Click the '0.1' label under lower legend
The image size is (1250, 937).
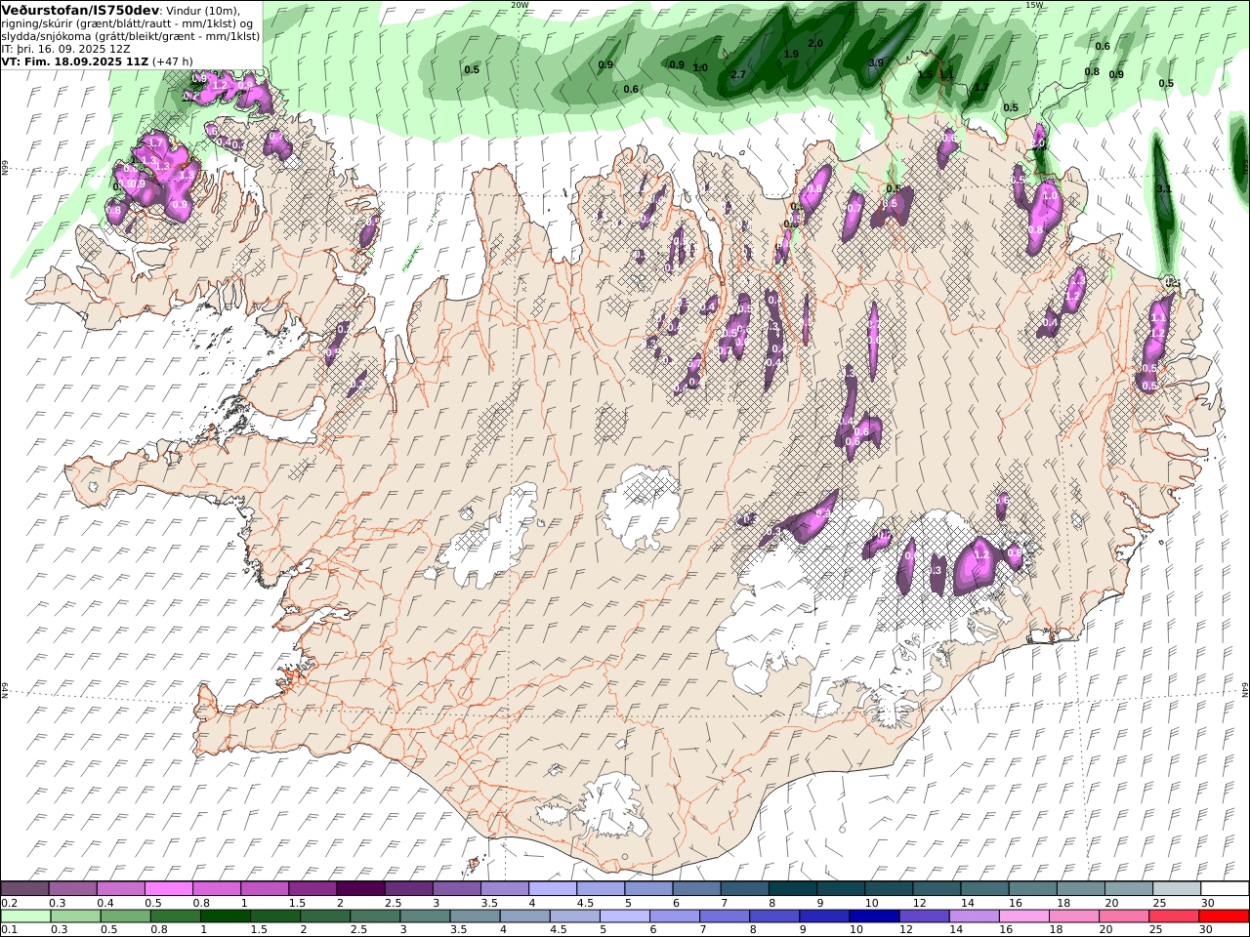point(9,930)
